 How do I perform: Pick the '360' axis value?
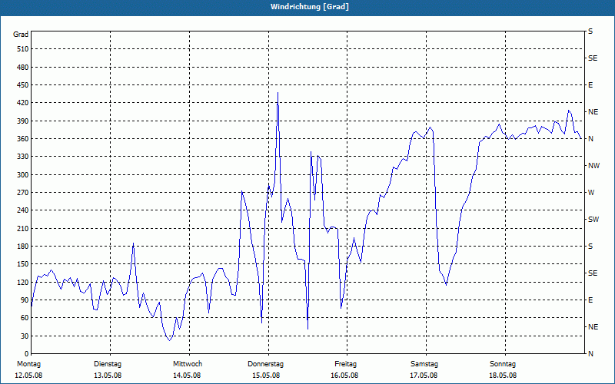pyautogui.click(x=23, y=139)
